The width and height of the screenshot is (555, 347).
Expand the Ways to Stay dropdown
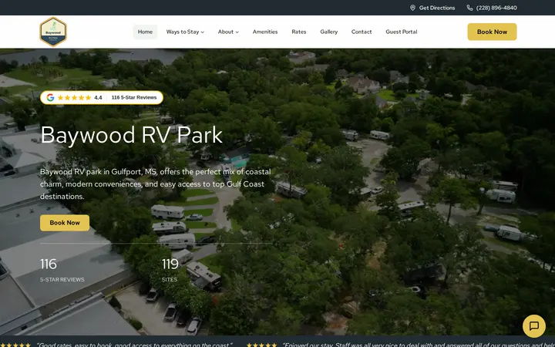tap(185, 32)
